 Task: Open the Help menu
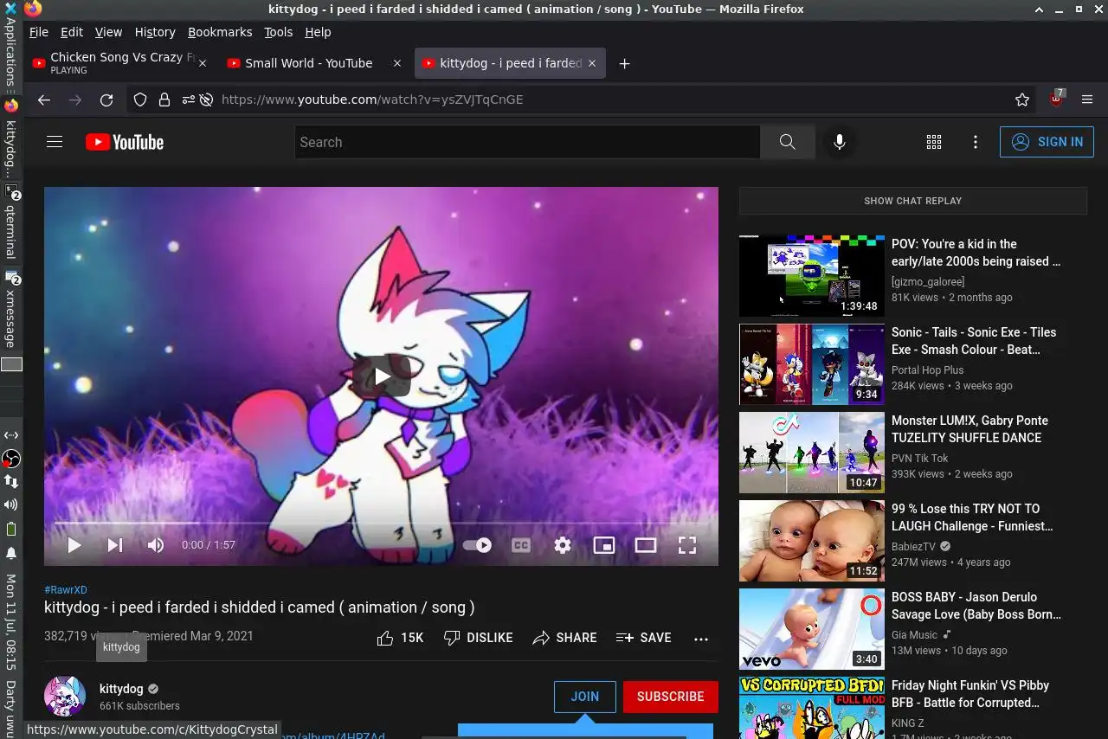tap(318, 32)
